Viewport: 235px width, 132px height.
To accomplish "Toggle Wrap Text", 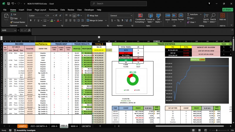I will click(x=93, y=16).
